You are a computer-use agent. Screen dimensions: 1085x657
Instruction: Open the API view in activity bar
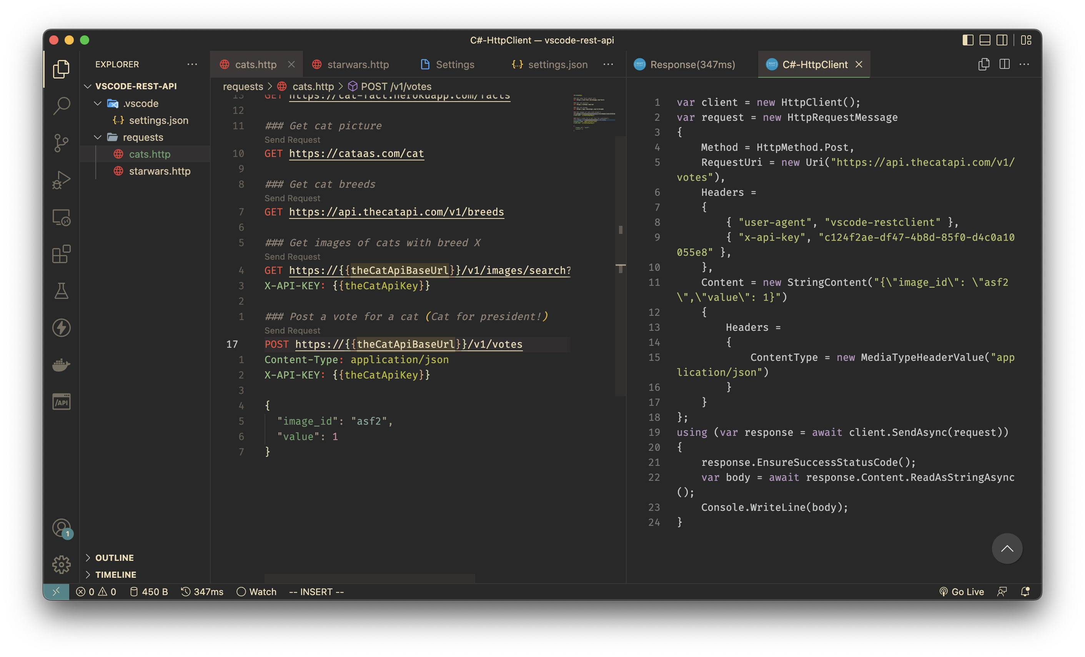click(x=61, y=402)
